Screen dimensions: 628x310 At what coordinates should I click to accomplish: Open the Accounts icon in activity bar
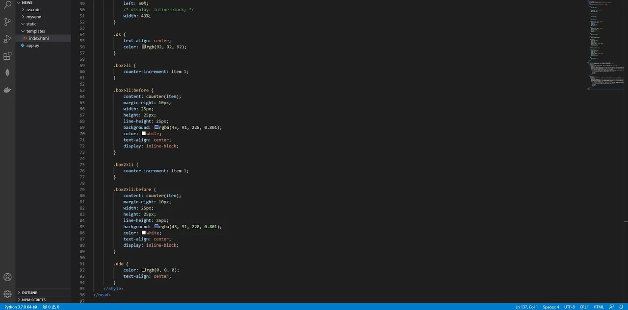pos(7,277)
